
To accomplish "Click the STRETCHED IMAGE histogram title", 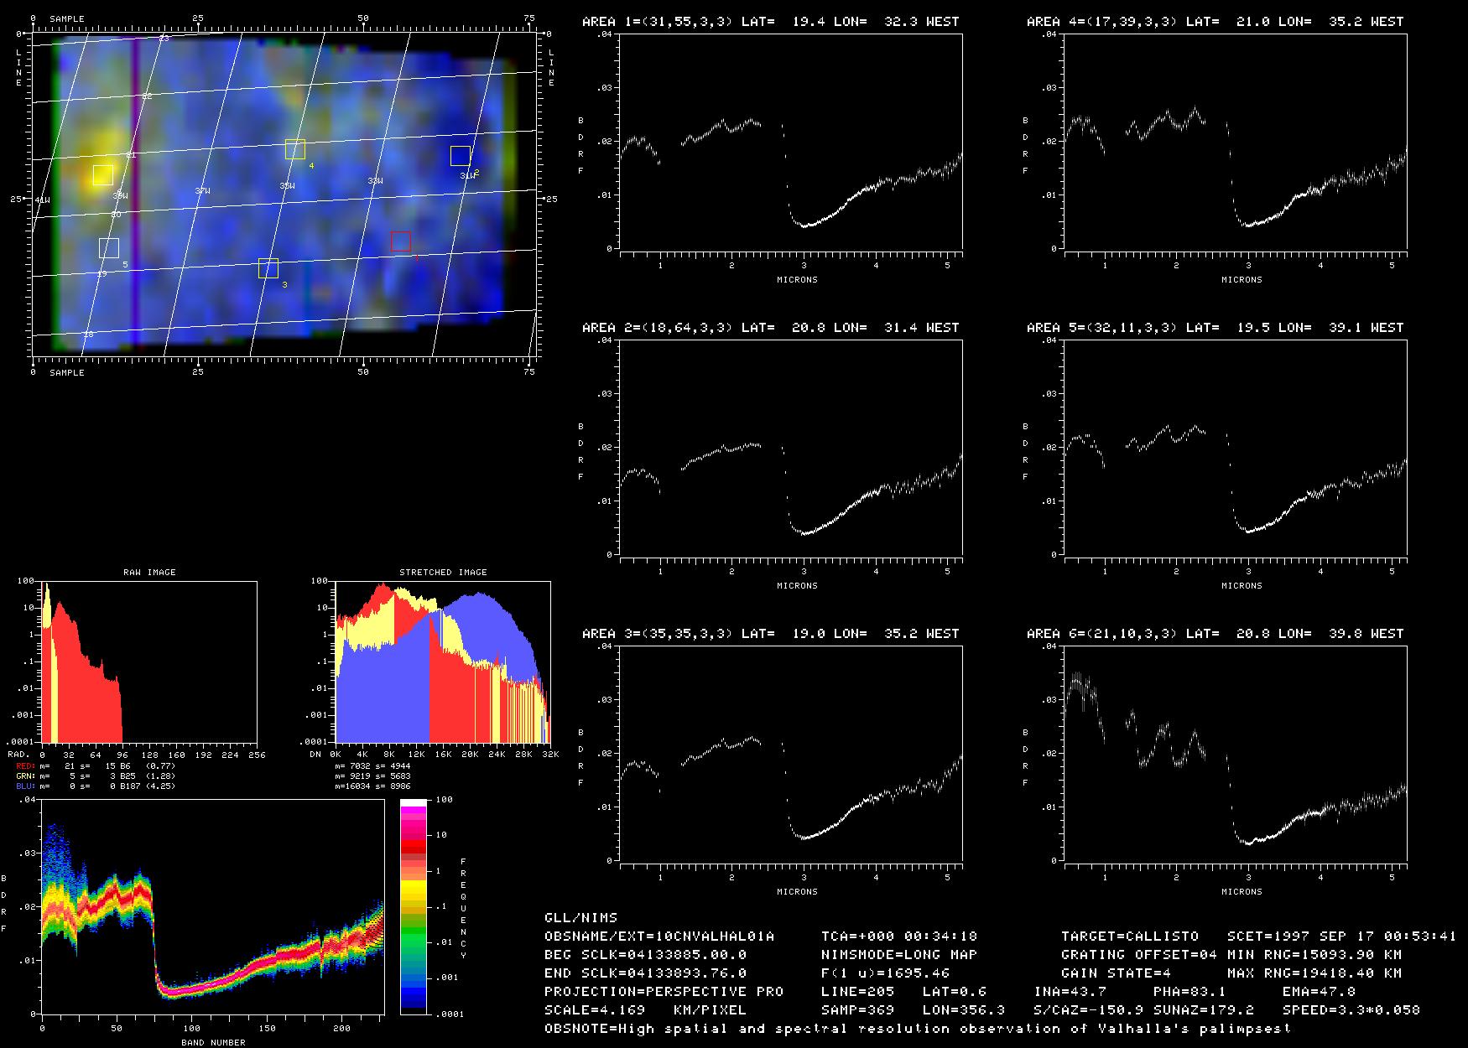I will [x=443, y=572].
